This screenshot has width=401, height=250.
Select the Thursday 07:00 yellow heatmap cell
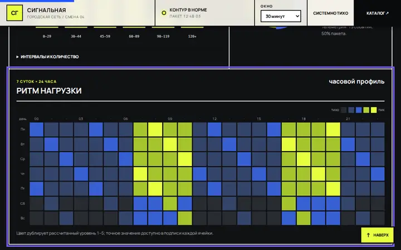pos(140,174)
